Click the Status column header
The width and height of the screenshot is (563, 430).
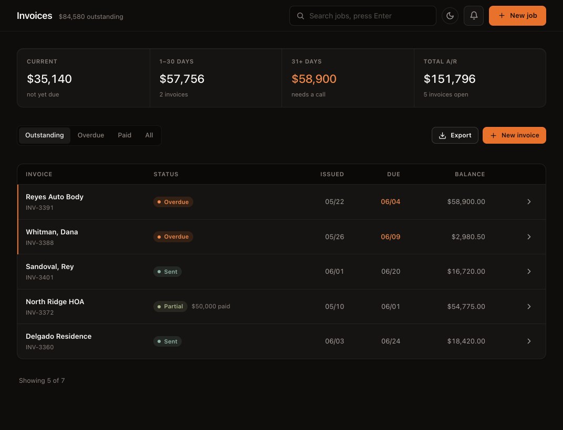click(166, 174)
